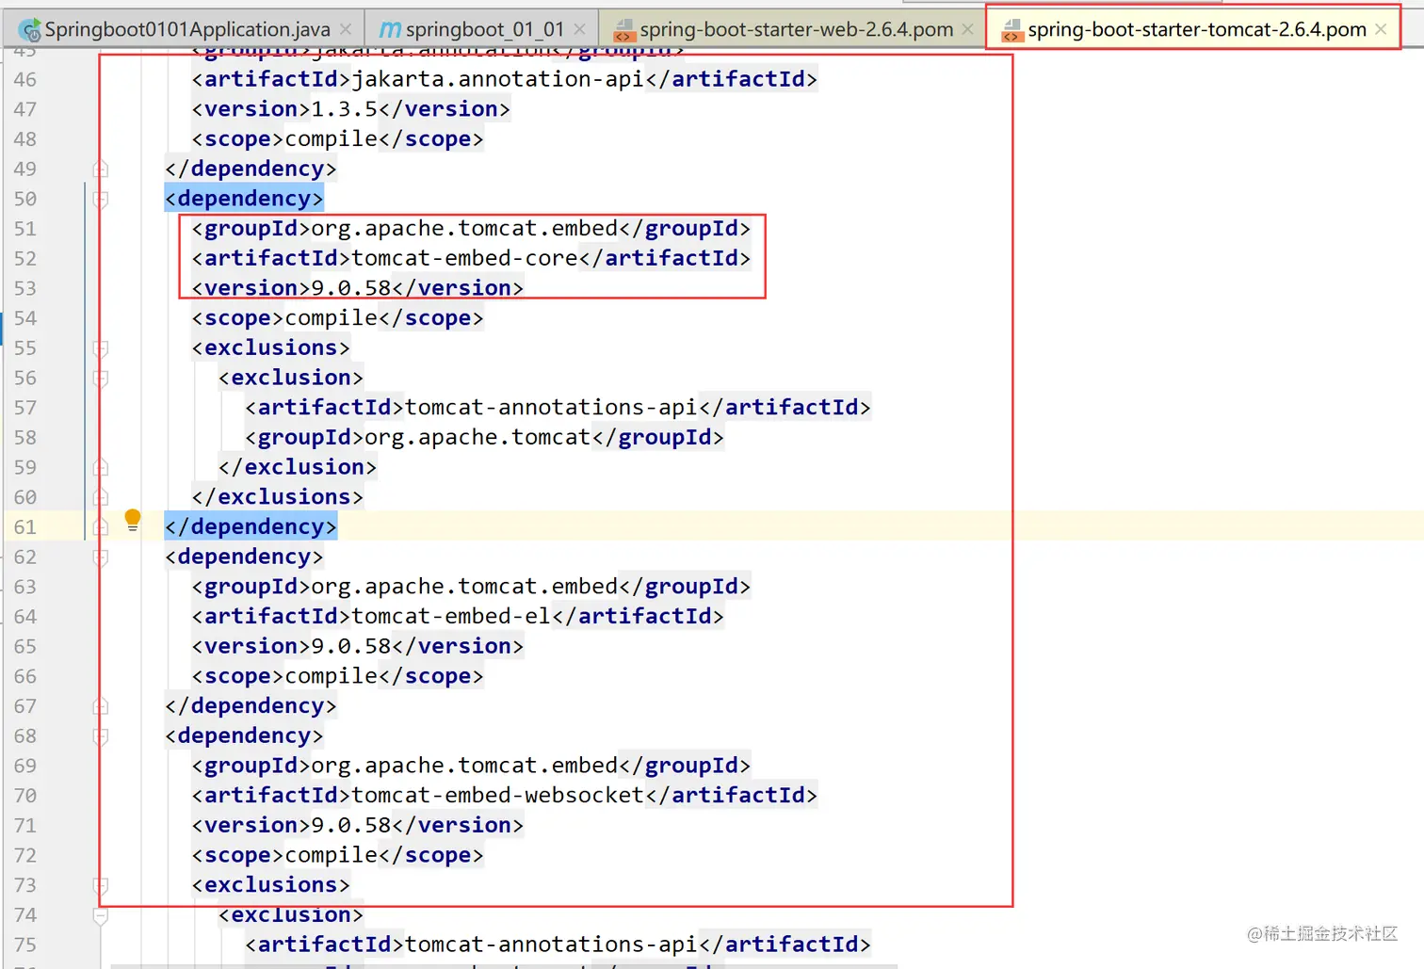
Task: Click the file icon on spring-boot-starter-tomcat-2.6.4.pom tab
Action: [1011, 30]
